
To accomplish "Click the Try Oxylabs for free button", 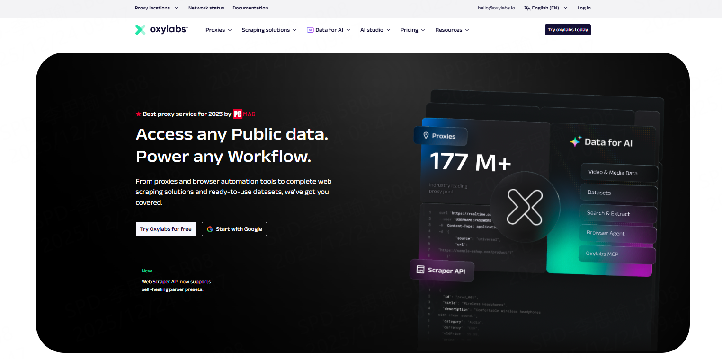I will coord(166,229).
